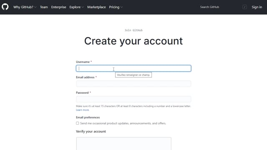Click the GitHub octocat logo

[5, 7]
